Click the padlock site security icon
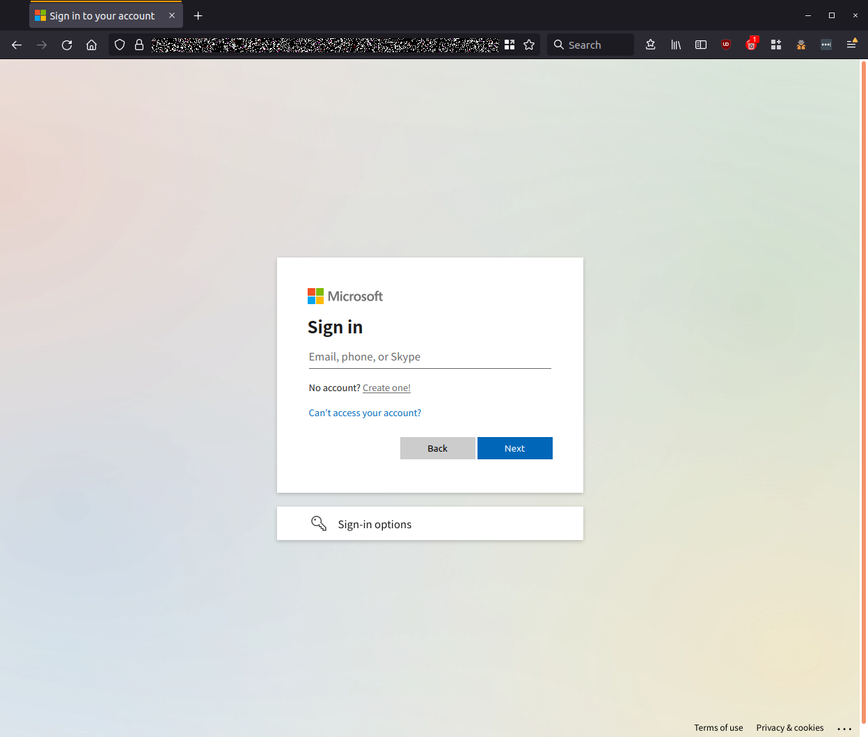The width and height of the screenshot is (868, 737). point(139,44)
